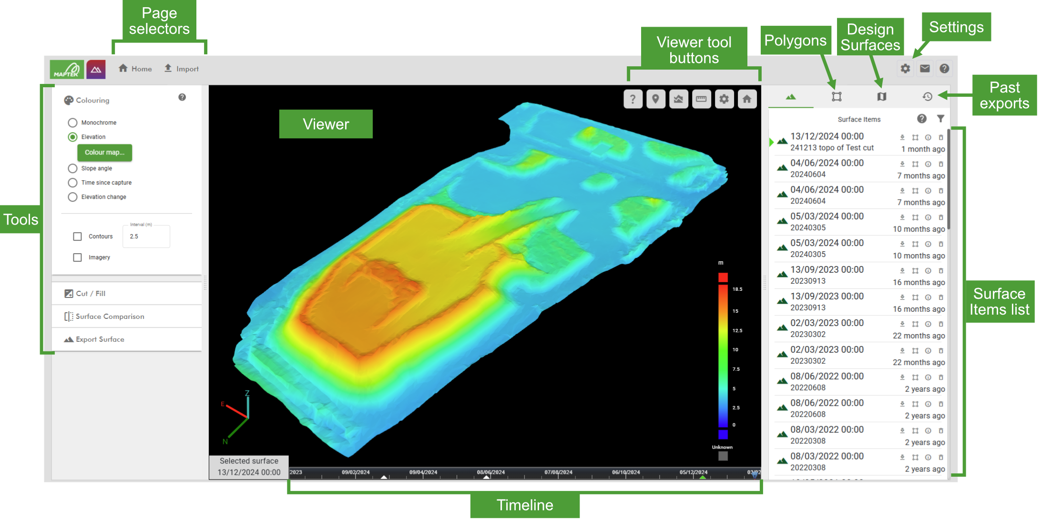Open the Past exports history icon
This screenshot has width=1041, height=522.
click(x=927, y=97)
